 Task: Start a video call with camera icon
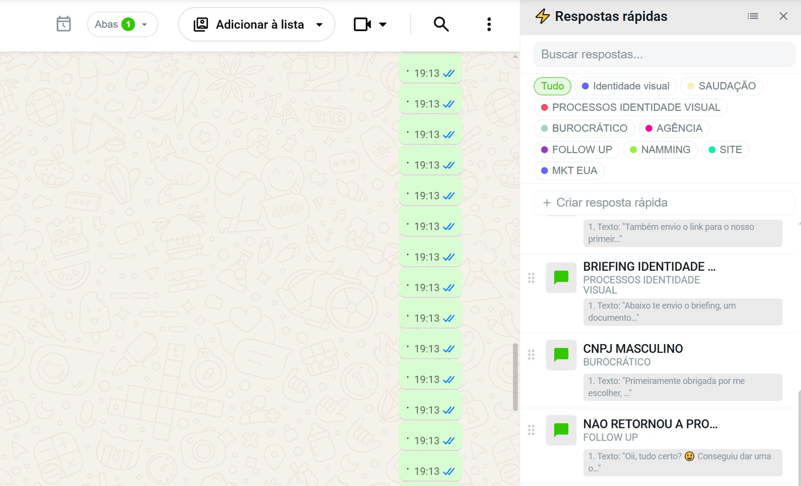pyautogui.click(x=362, y=24)
